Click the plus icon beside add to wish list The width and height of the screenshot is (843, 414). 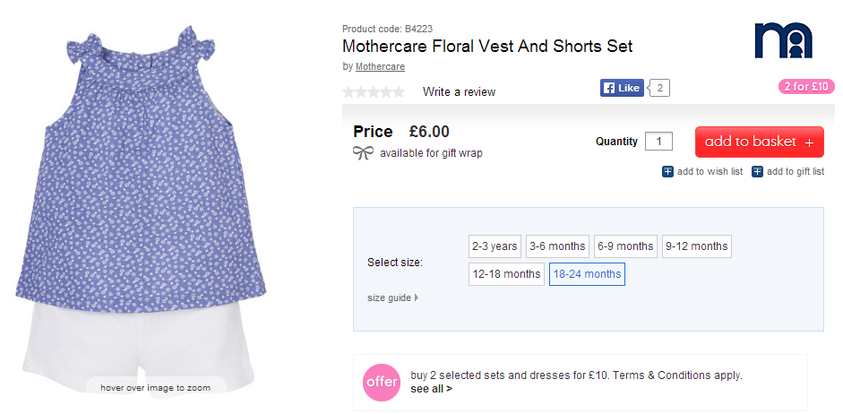667,171
